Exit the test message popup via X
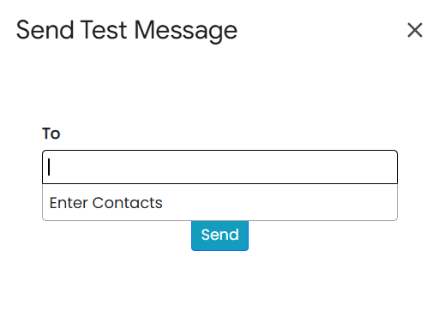Image resolution: width=439 pixels, height=328 pixels. [415, 30]
